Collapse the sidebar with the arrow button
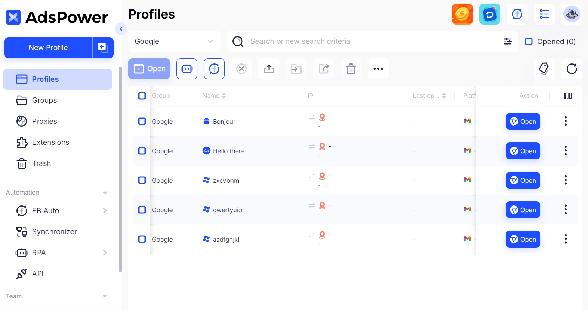The height and width of the screenshot is (310, 588). pyautogui.click(x=121, y=29)
